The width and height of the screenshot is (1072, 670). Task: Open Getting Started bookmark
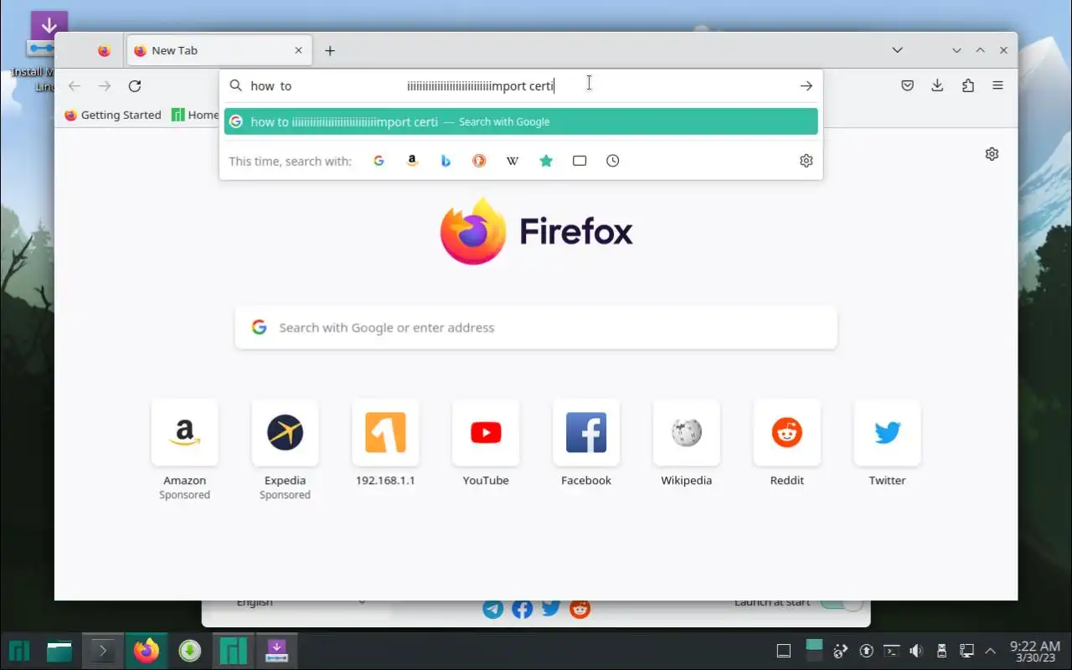(x=113, y=115)
